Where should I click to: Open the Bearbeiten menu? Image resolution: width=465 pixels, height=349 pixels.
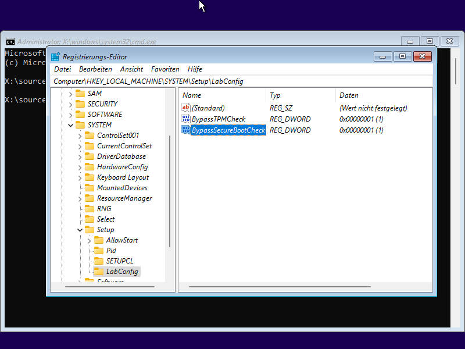point(95,69)
